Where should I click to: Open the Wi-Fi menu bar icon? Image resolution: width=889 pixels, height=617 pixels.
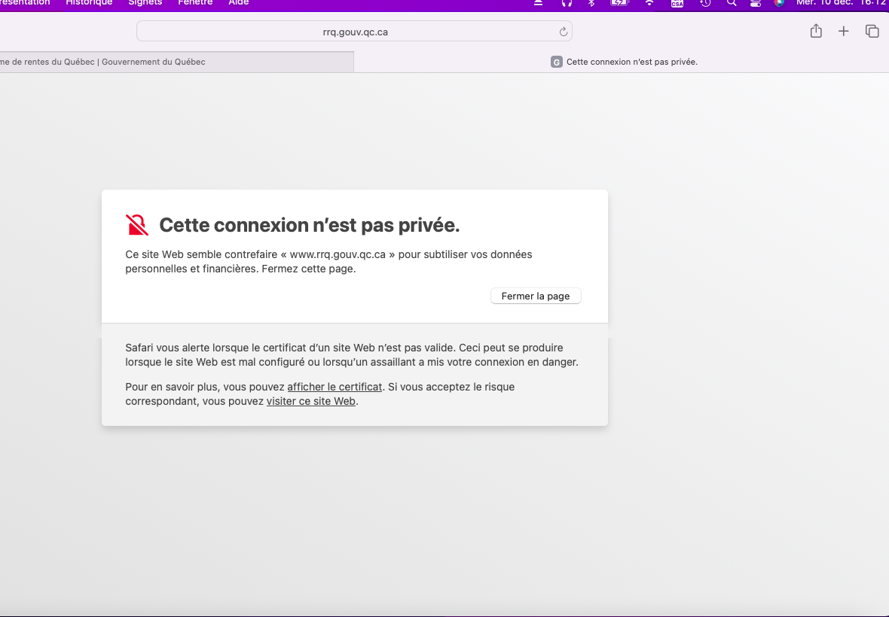pos(649,3)
